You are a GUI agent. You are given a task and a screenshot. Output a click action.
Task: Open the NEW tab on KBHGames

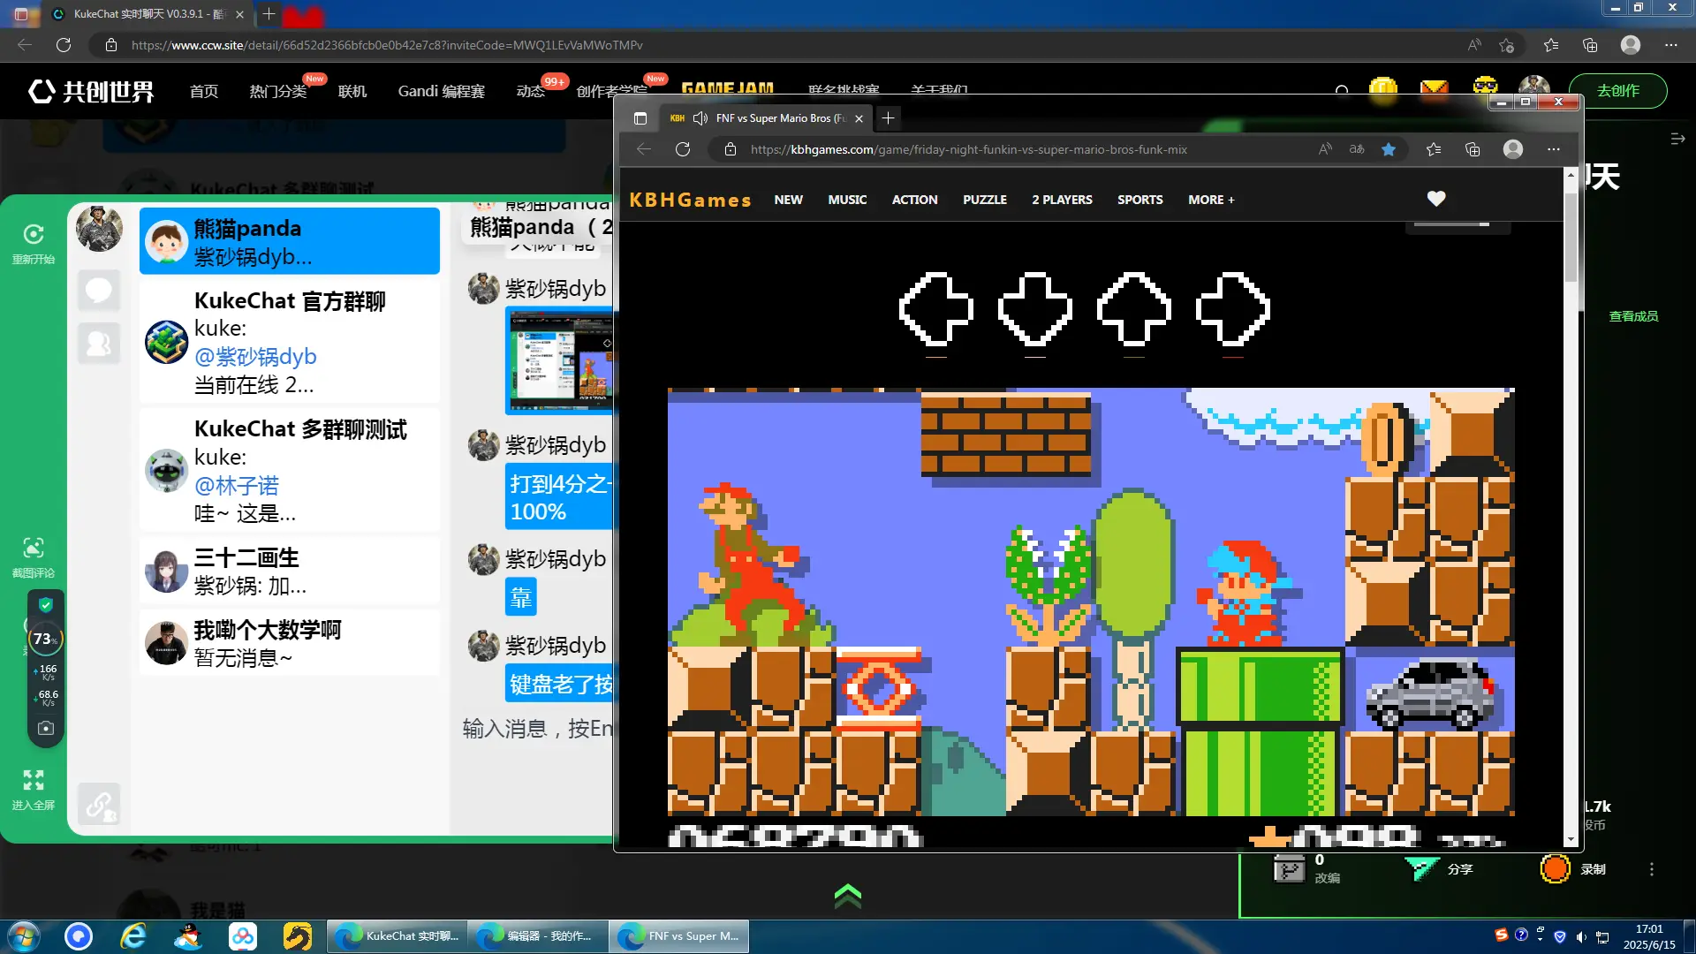point(788,200)
